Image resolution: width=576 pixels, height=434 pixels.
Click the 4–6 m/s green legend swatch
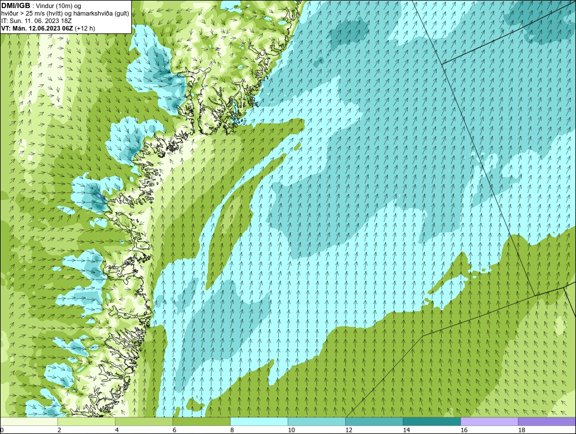pyautogui.click(x=144, y=421)
